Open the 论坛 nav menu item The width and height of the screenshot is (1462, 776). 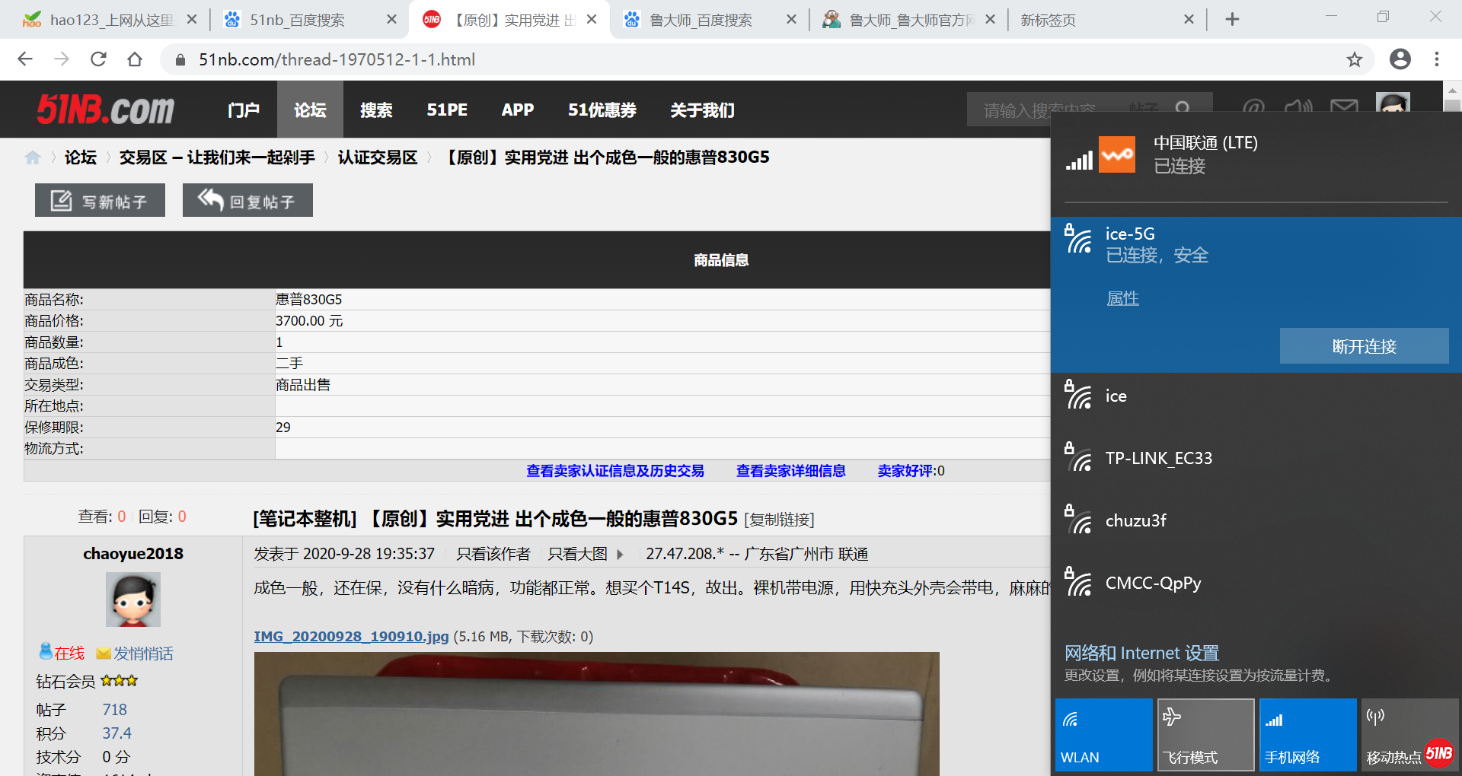pyautogui.click(x=310, y=110)
